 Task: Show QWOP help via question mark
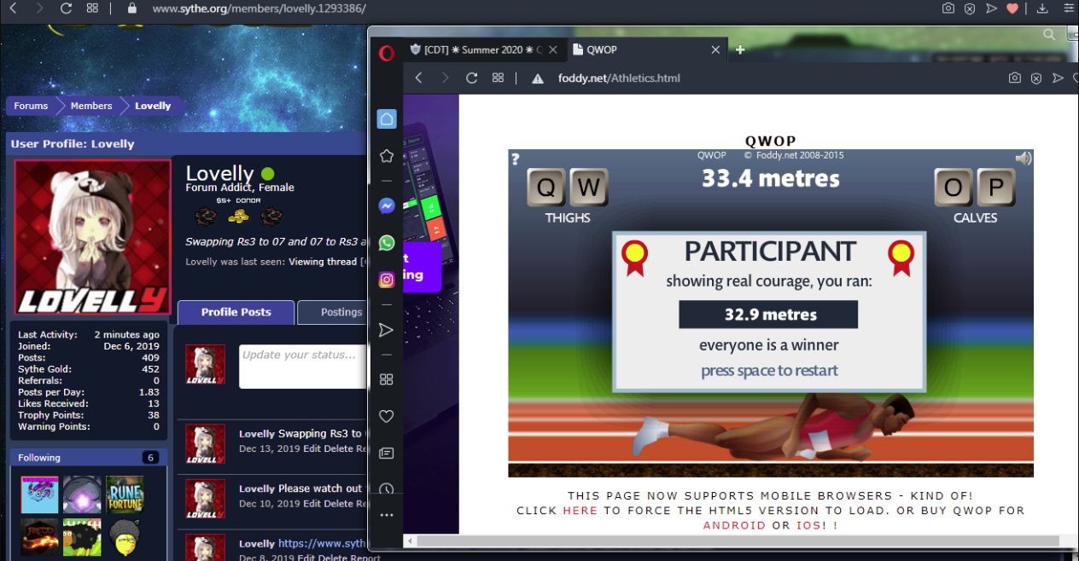pos(515,159)
